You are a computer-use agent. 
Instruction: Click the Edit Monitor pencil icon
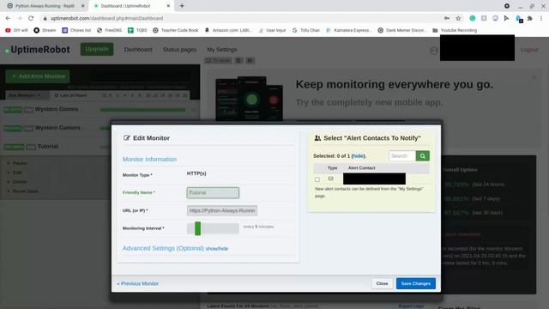click(x=126, y=138)
